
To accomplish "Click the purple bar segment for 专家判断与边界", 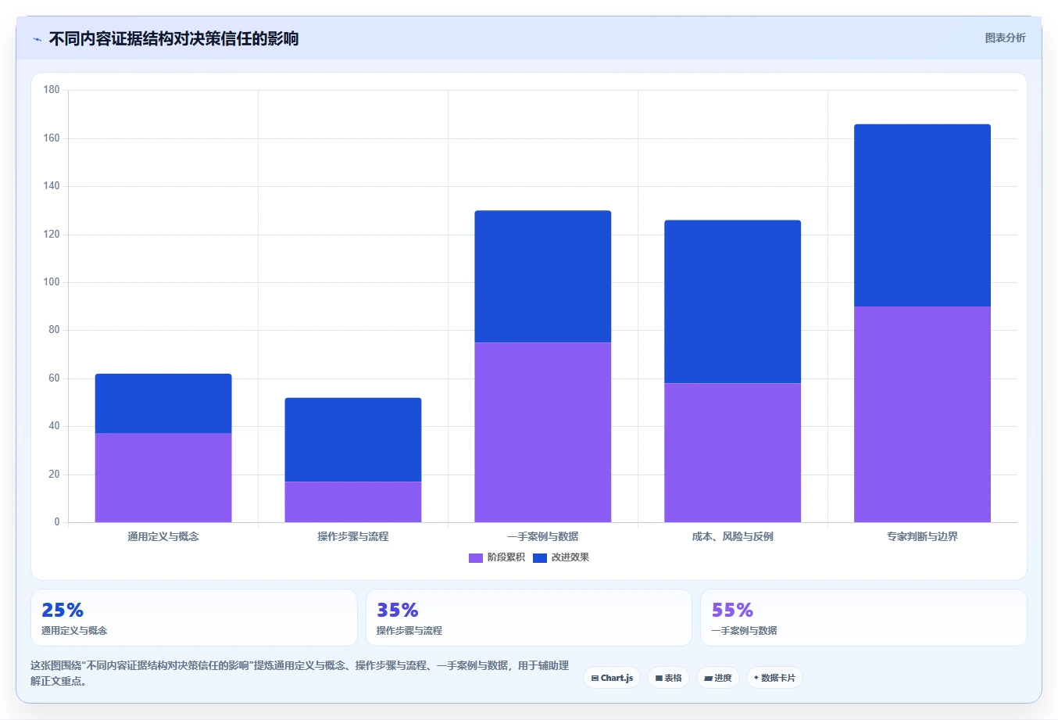I will [922, 414].
